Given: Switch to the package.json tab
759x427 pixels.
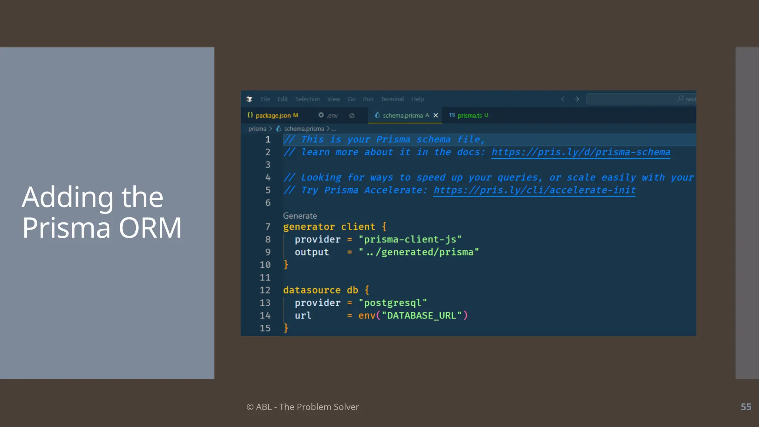Looking at the screenshot, I should point(273,115).
